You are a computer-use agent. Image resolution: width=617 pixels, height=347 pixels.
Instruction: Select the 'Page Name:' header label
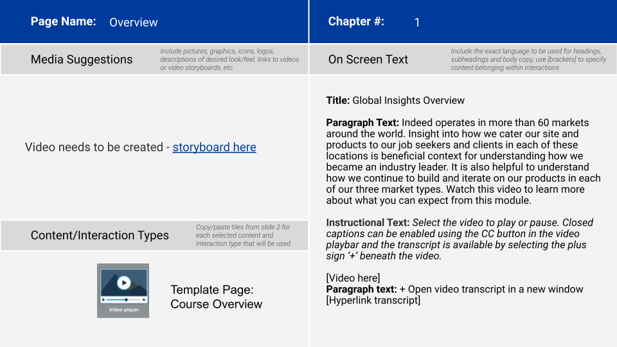[63, 22]
